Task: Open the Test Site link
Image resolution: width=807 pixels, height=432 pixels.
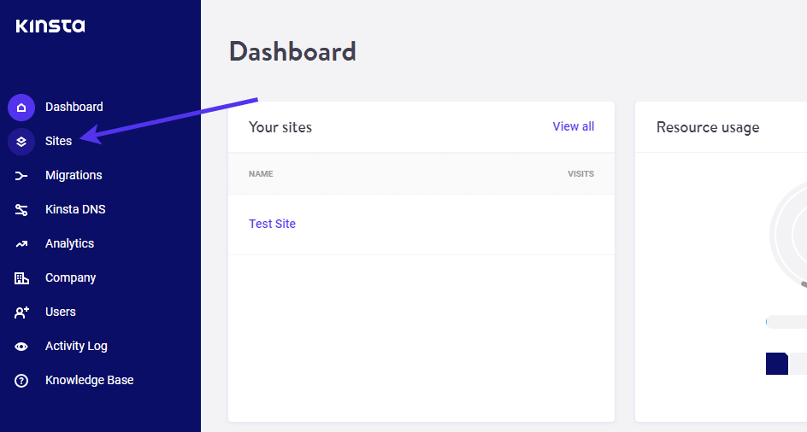Action: (272, 224)
